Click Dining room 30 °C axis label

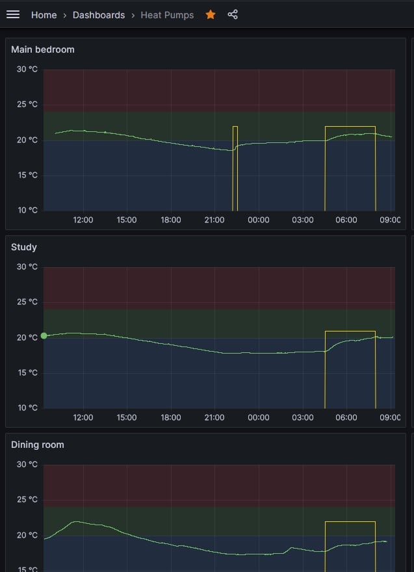click(27, 464)
